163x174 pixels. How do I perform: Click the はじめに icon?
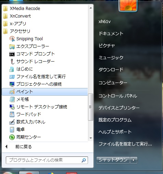12,69
